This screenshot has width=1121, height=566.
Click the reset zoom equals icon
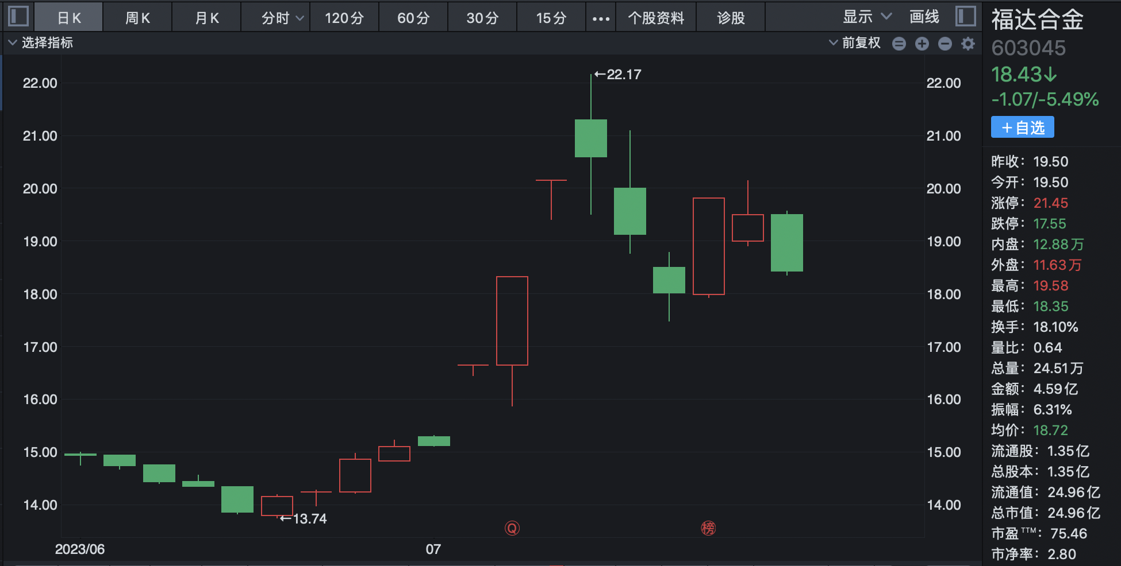pyautogui.click(x=899, y=44)
